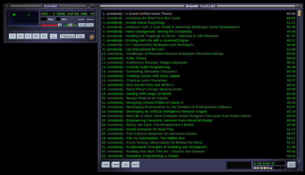
Task: Click the Winamp lightning bolt logo icon
Action: pos(91,37)
